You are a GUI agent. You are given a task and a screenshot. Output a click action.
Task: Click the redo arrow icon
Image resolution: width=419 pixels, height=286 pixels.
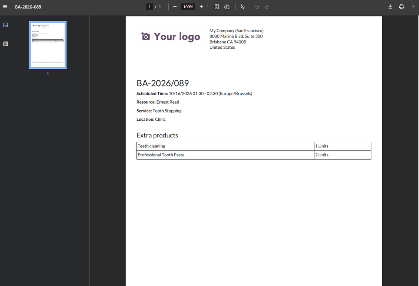267,7
